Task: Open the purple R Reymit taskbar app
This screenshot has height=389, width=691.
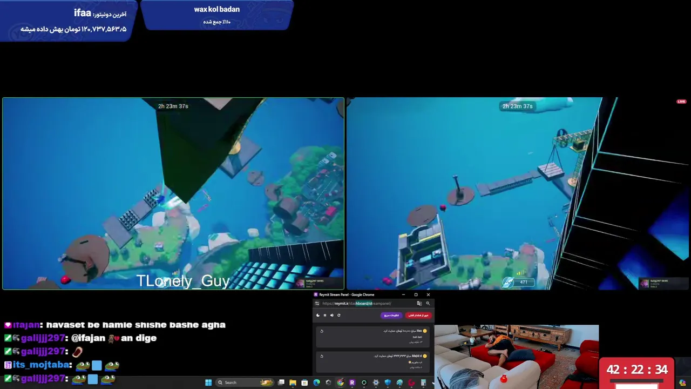Action: [352, 383]
